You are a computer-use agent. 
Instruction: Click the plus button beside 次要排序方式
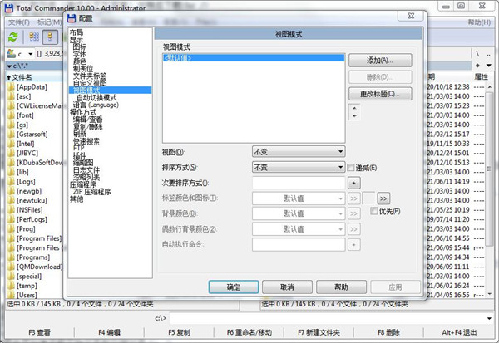353,182
